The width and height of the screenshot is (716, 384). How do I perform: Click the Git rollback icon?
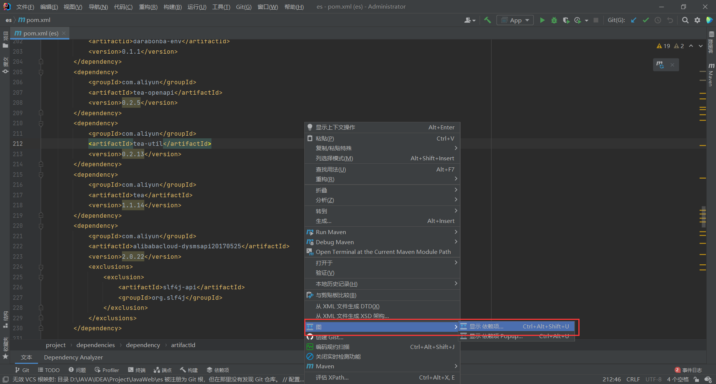[670, 20]
